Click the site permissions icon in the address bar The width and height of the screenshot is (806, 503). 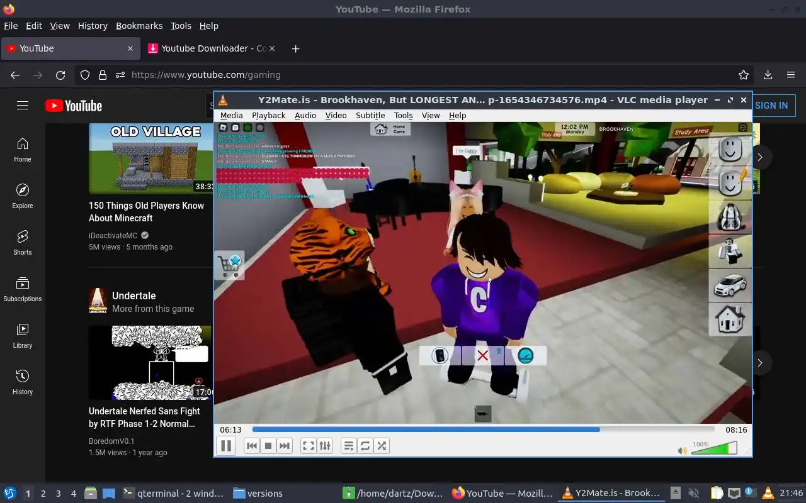click(120, 75)
